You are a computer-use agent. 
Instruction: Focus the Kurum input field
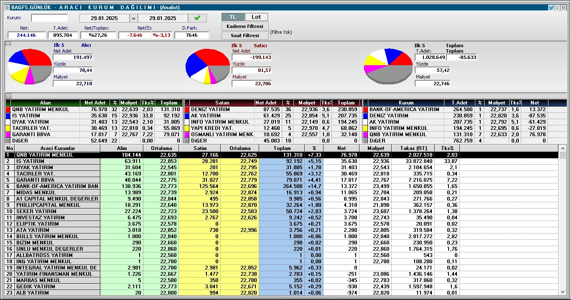[x=49, y=18]
